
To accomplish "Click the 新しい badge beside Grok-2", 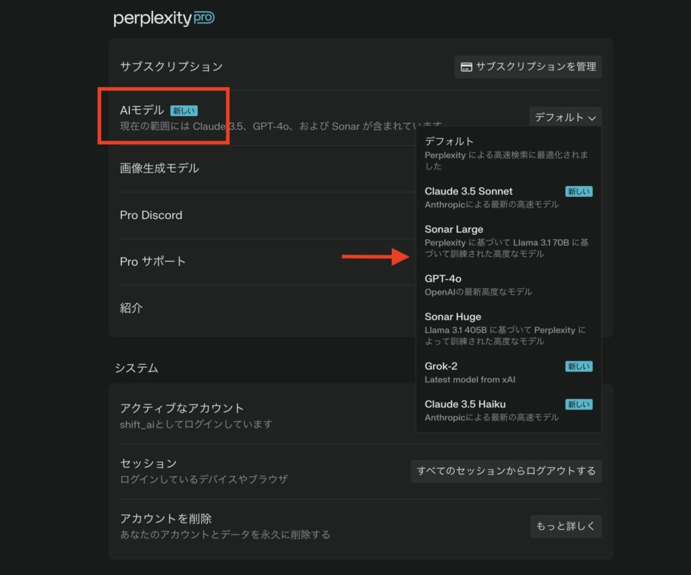I will click(579, 367).
